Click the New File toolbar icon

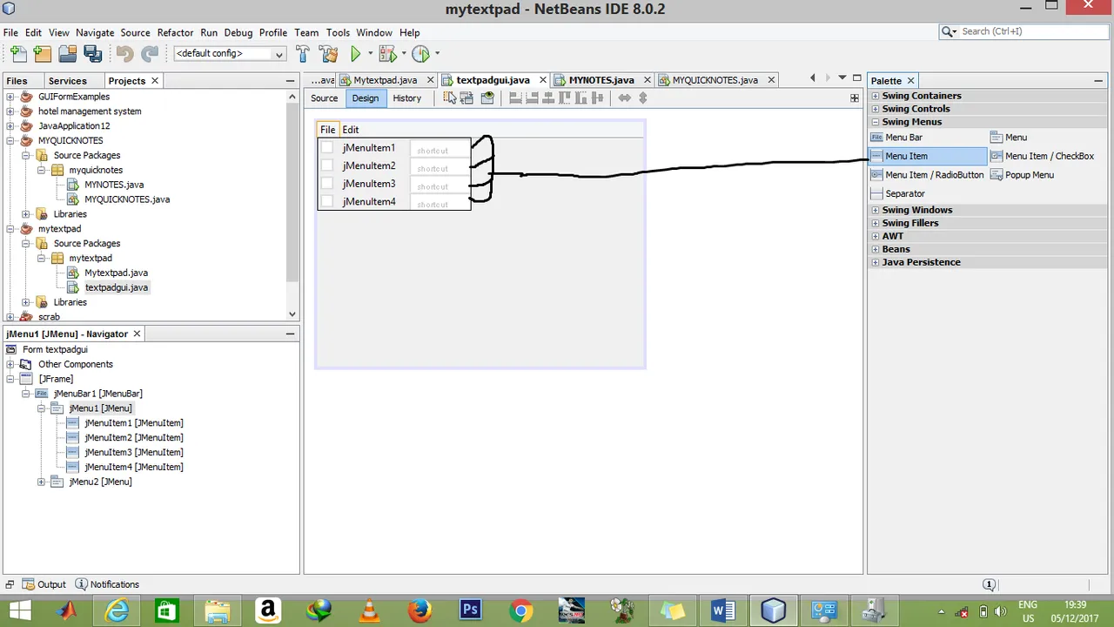(x=17, y=54)
